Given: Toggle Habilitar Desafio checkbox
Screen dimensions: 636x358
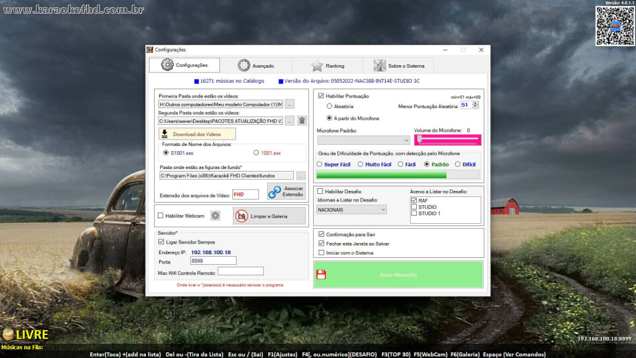Looking at the screenshot, I should point(320,191).
